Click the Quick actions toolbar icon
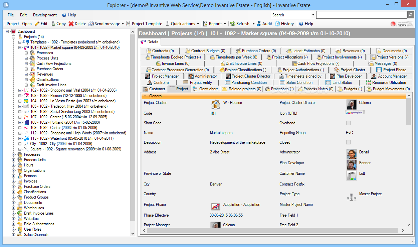The height and width of the screenshot is (247, 418). (x=168, y=24)
